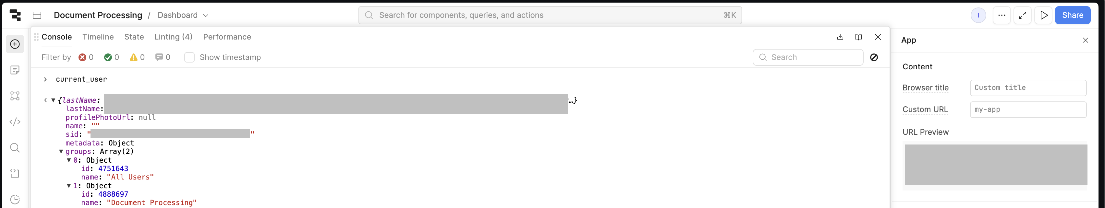This screenshot has width=1105, height=208.
Task: Clear the console output
Action: tap(874, 57)
